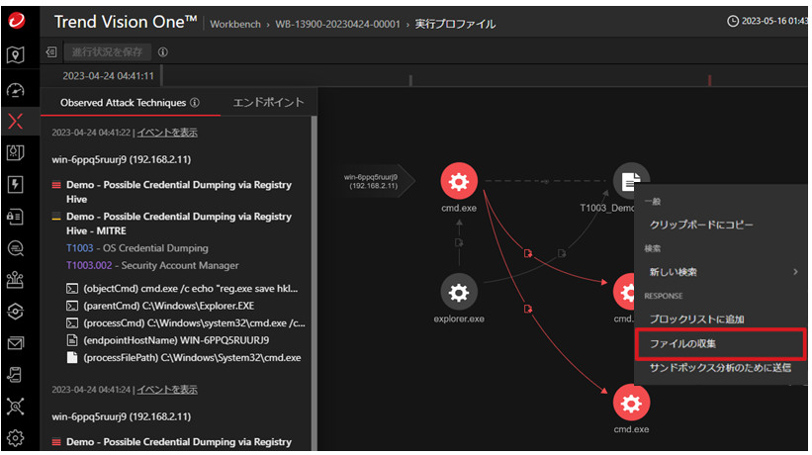Open the settings gear at sidebar bottom
Screen dimensions: 812x455
pos(16,437)
